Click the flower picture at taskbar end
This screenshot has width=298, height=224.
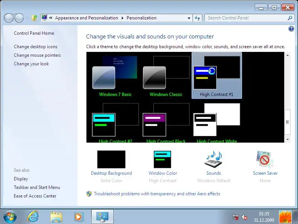(x=285, y=217)
